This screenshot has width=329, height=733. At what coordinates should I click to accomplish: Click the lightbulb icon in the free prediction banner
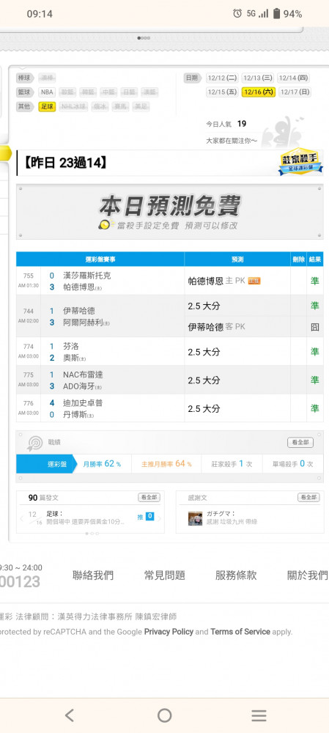(x=106, y=224)
